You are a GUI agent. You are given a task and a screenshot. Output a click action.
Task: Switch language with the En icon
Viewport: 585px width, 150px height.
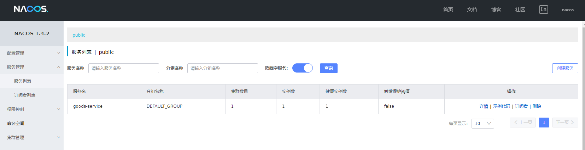pyautogui.click(x=543, y=10)
